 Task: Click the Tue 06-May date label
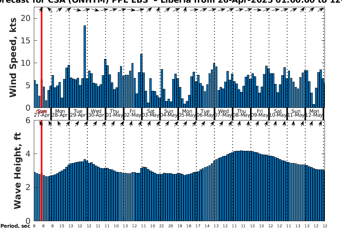click(205, 113)
